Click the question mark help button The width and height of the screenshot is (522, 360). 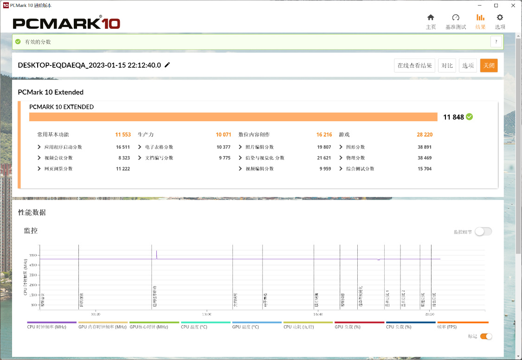click(x=496, y=42)
